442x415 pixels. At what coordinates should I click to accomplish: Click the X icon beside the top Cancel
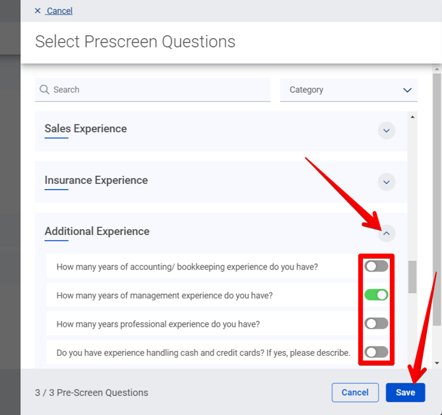pyautogui.click(x=38, y=11)
